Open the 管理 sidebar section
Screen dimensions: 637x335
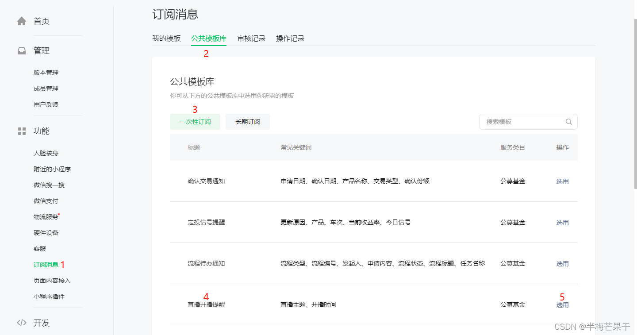pos(42,51)
